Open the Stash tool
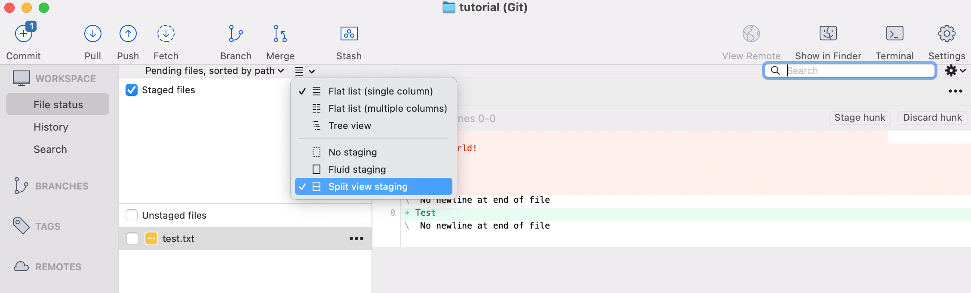971x293 pixels. tap(349, 34)
